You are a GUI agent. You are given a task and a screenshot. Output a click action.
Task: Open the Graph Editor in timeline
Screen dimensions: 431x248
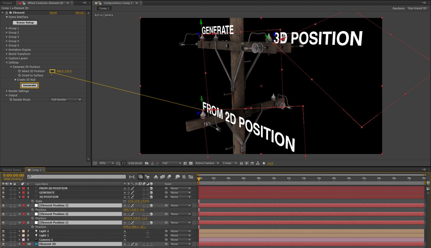click(191, 177)
